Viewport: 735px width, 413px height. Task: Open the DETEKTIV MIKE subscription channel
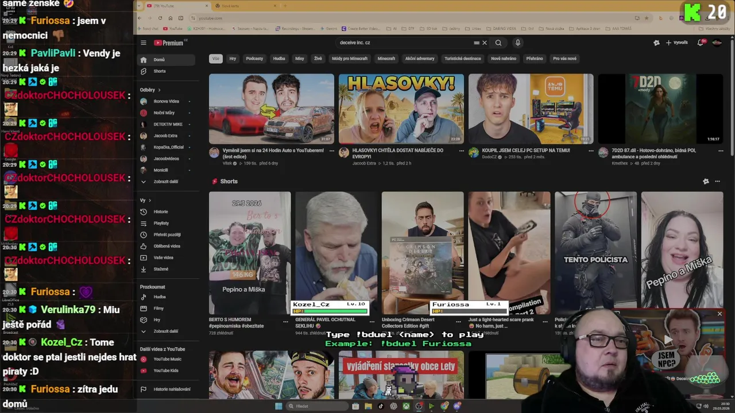pos(166,124)
